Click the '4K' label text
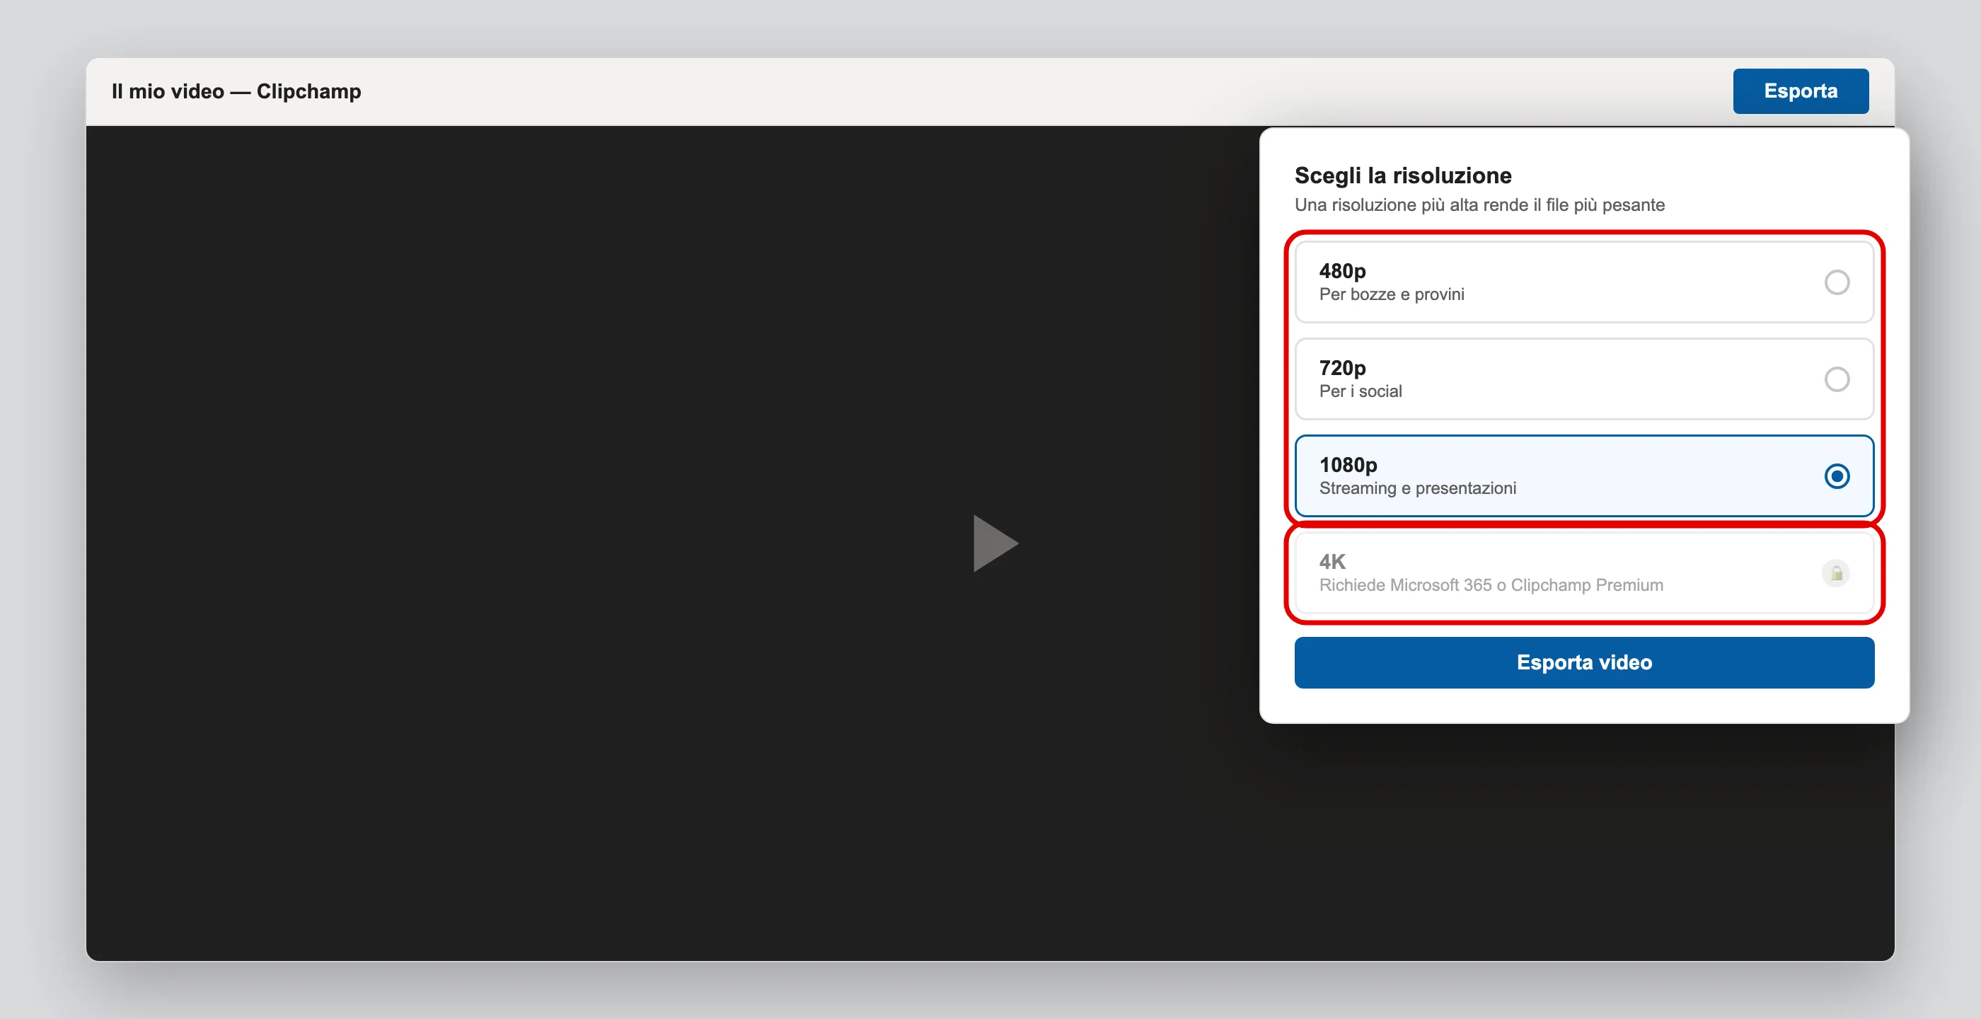 click(1332, 561)
